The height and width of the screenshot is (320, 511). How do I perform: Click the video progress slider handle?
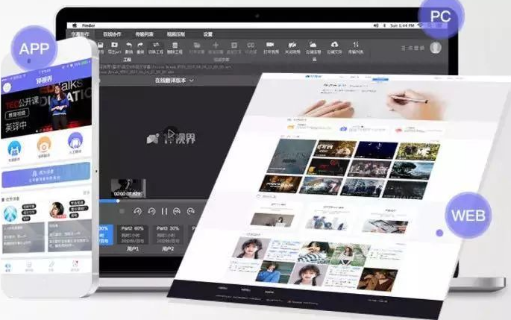tap(118, 201)
